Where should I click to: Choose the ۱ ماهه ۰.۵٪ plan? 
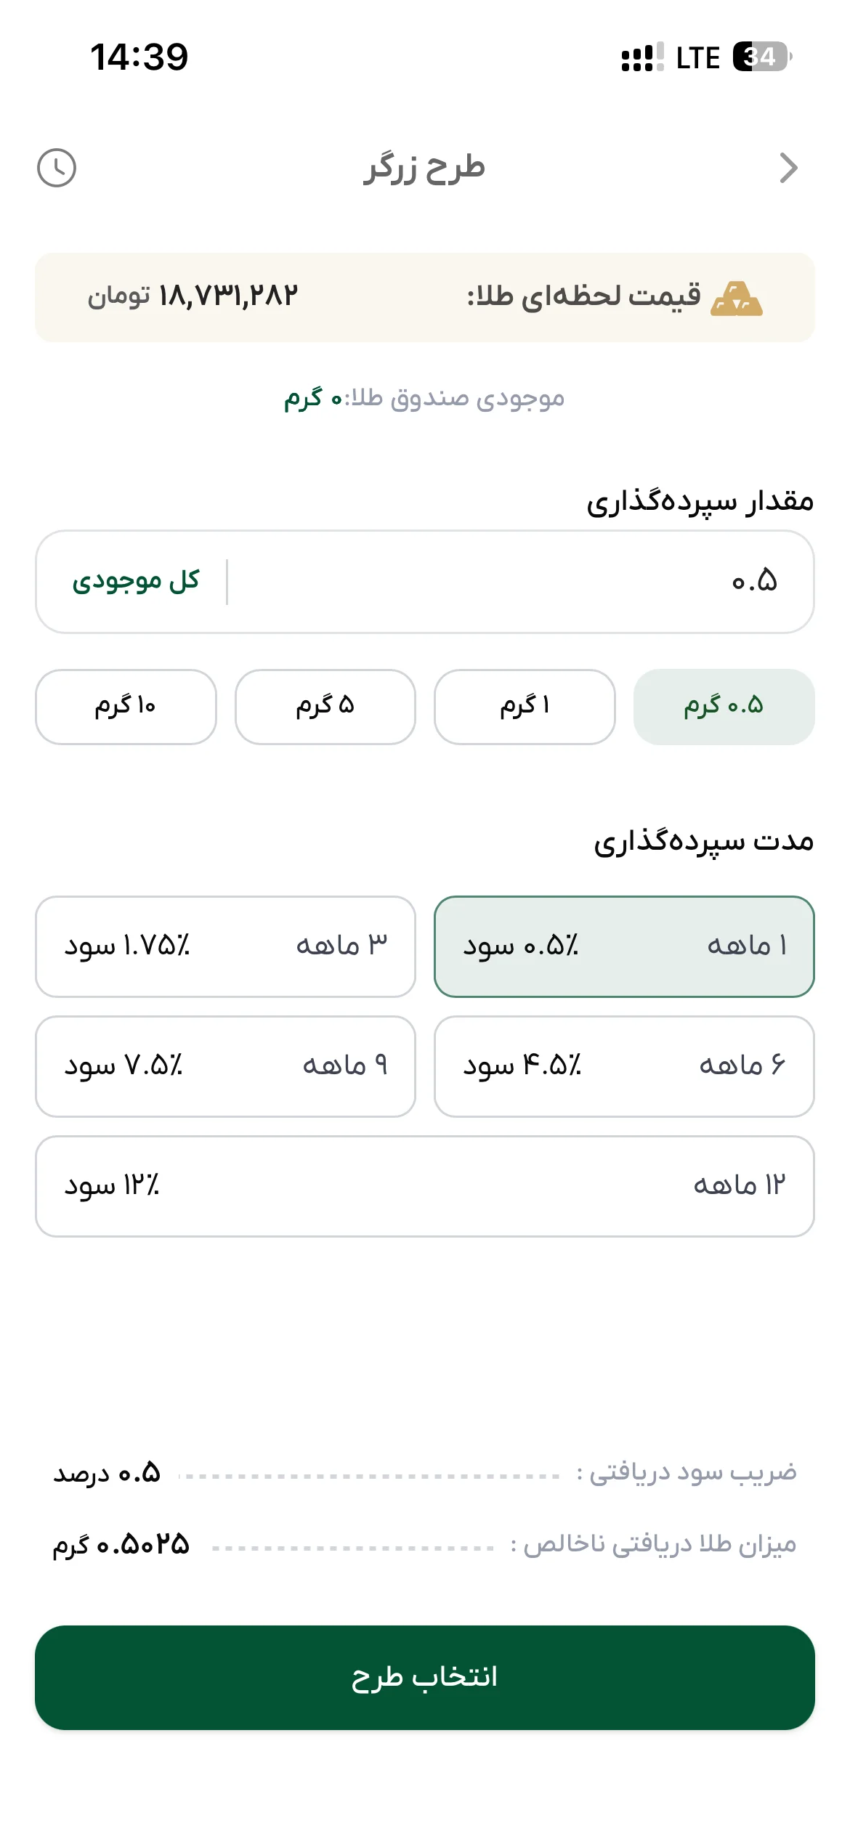point(624,946)
